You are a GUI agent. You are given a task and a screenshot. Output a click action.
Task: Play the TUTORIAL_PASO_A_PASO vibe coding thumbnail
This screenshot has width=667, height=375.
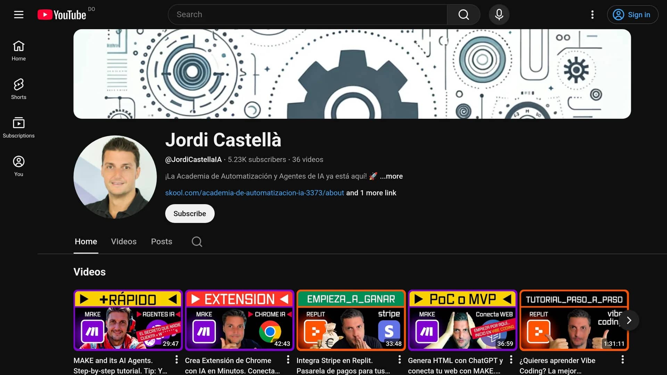[574, 320]
